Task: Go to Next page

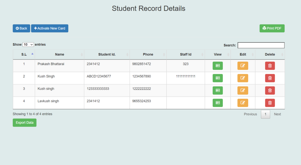Action: [277, 114]
